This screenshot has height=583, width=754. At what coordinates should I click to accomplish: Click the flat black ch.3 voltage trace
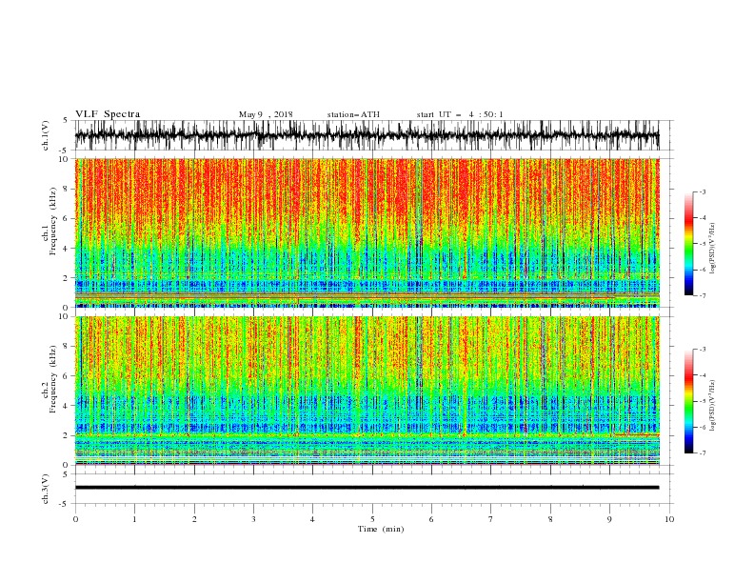click(x=367, y=488)
